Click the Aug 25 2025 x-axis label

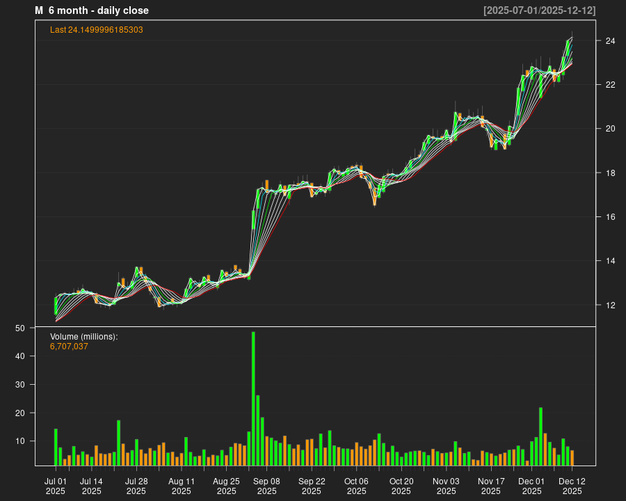[x=226, y=486]
